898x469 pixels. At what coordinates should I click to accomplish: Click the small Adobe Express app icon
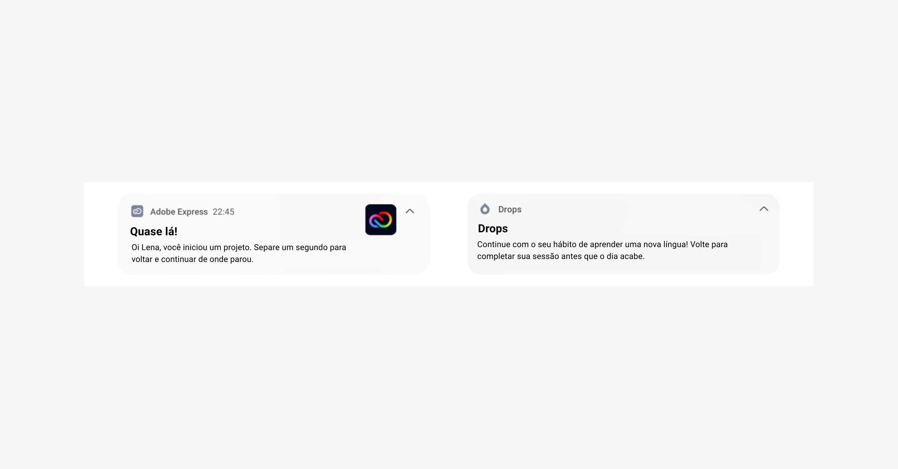(137, 211)
